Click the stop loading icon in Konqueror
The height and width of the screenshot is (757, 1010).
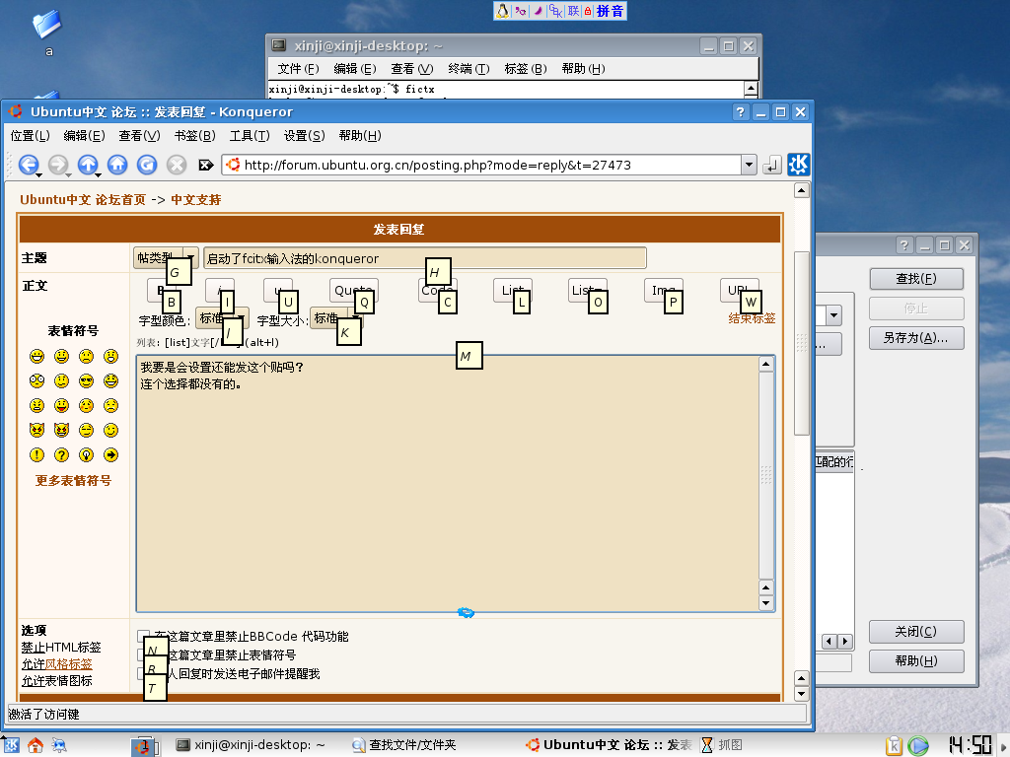(177, 165)
